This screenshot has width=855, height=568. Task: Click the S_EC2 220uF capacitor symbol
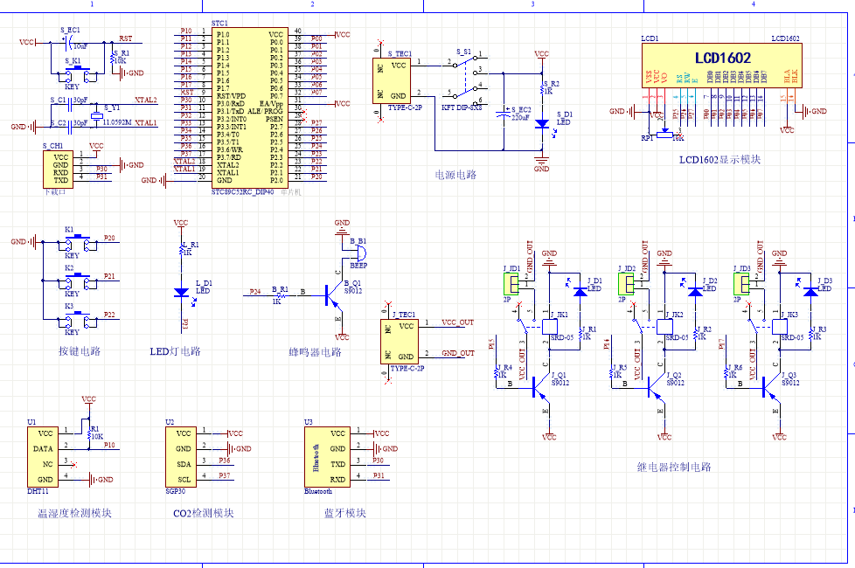pos(504,114)
